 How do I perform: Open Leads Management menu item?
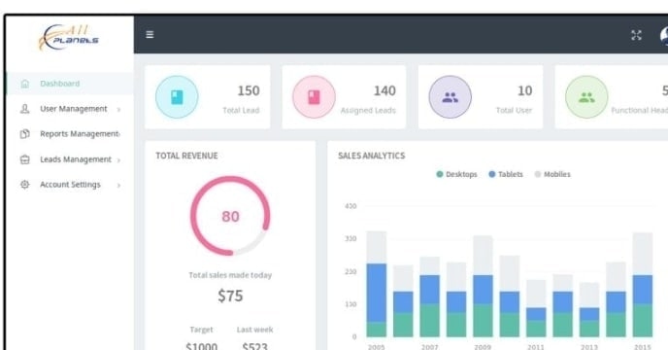click(x=70, y=159)
